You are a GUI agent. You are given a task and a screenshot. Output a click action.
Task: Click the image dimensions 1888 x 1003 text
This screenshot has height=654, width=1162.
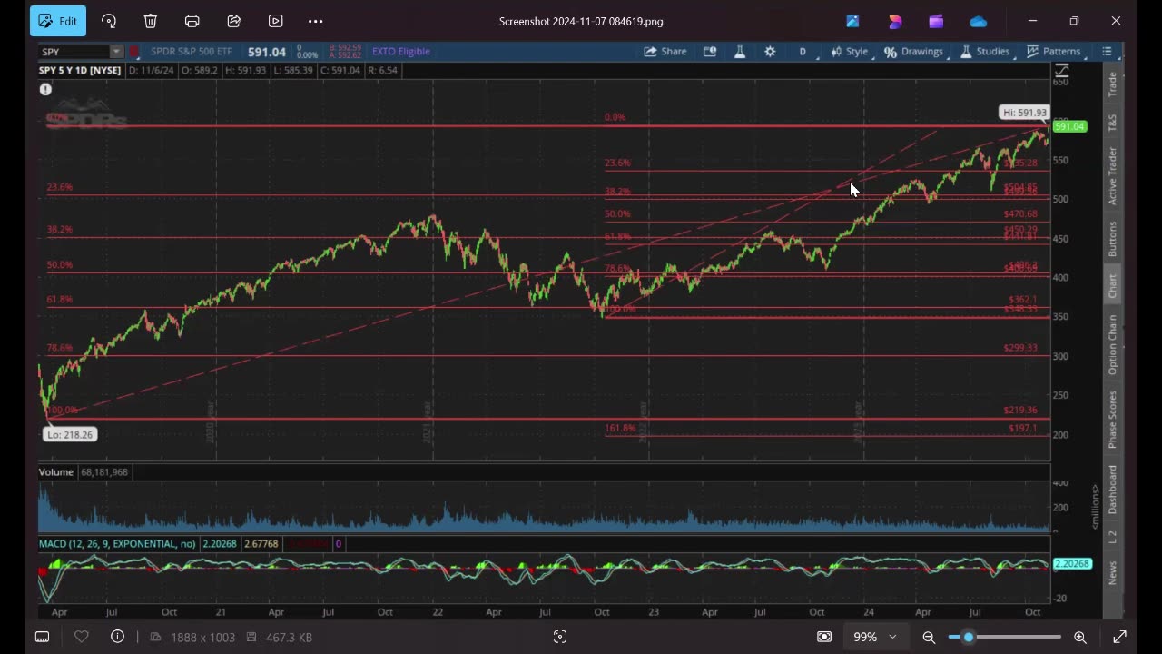point(205,638)
